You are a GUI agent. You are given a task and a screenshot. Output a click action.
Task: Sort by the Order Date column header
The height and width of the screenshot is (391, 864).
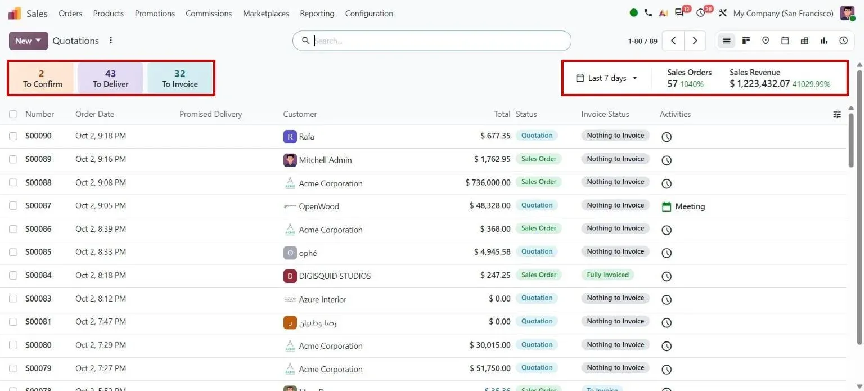94,114
